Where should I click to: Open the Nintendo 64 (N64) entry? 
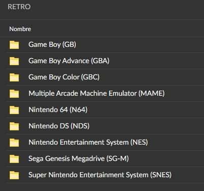[x=58, y=110]
